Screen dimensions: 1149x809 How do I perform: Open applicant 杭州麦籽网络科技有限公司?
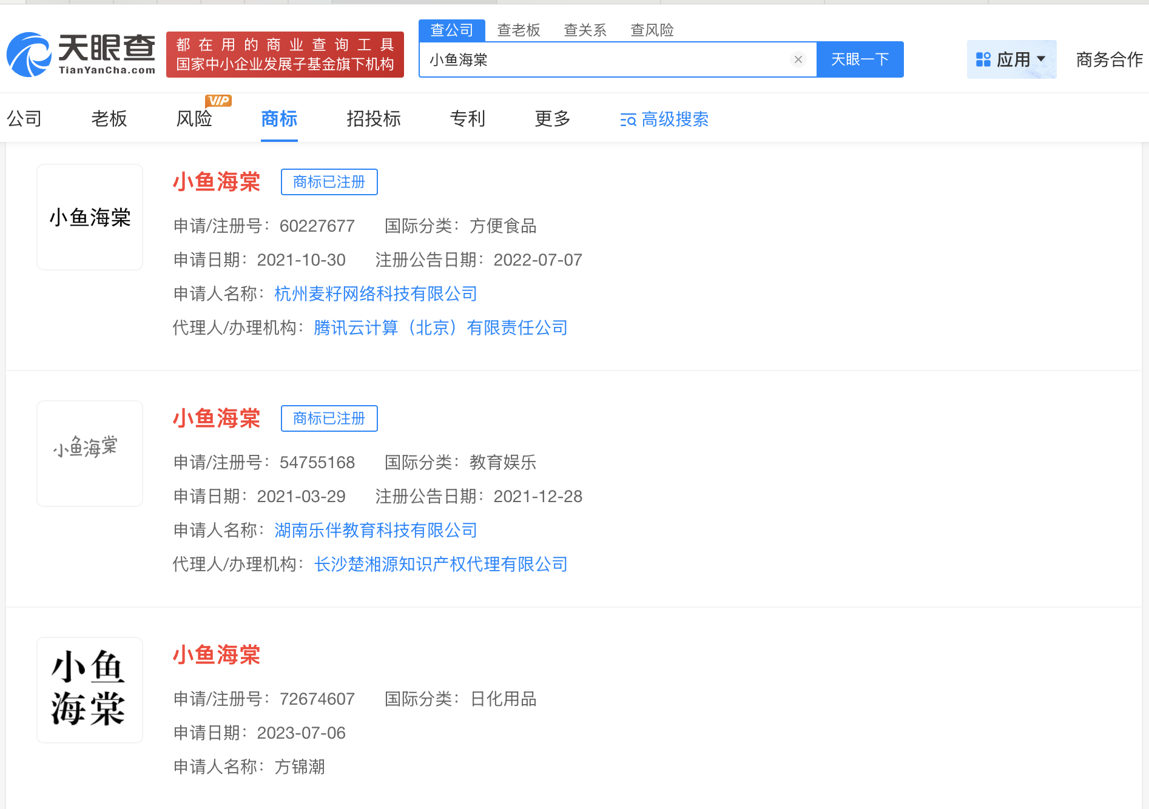376,294
